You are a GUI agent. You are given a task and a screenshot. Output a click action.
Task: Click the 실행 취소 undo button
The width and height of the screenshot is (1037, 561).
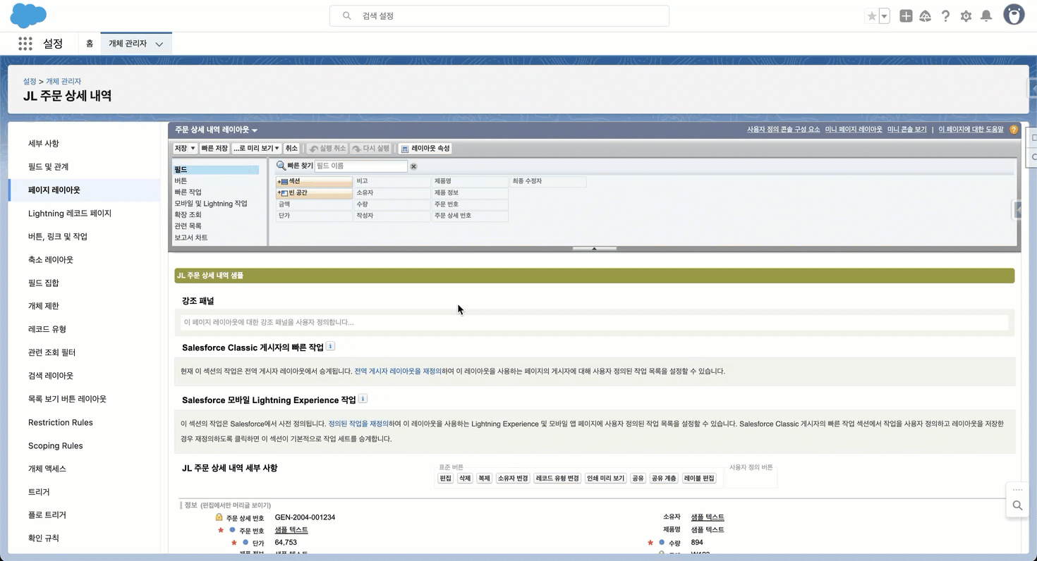[328, 149]
